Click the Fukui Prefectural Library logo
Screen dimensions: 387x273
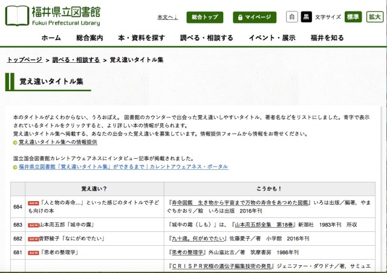(x=57, y=16)
